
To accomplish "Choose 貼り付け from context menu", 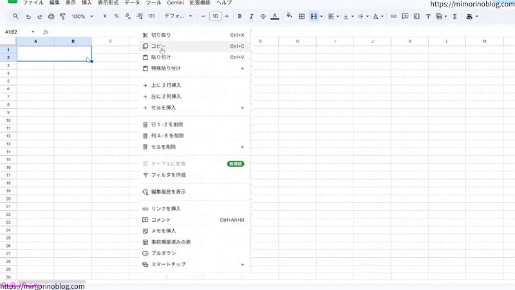I will pos(194,57).
